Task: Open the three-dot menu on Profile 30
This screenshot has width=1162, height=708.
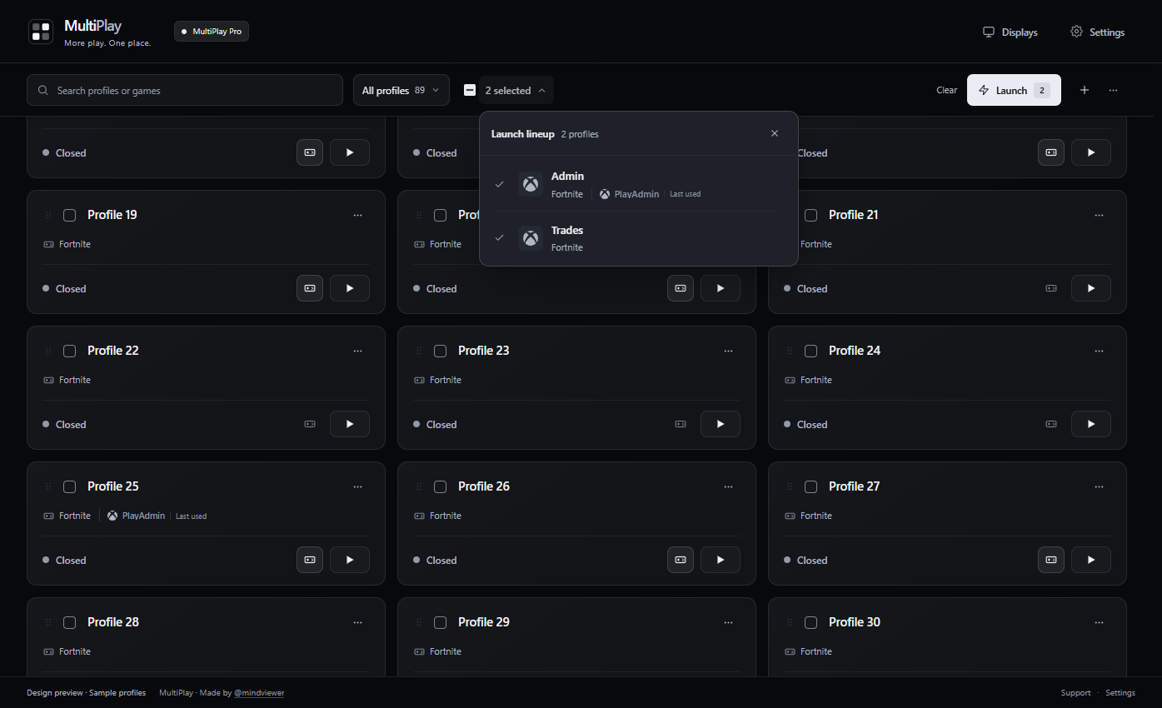Action: coord(1100,622)
